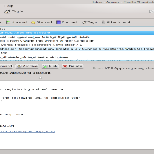Open the Help menu

pyautogui.click(x=9, y=6)
